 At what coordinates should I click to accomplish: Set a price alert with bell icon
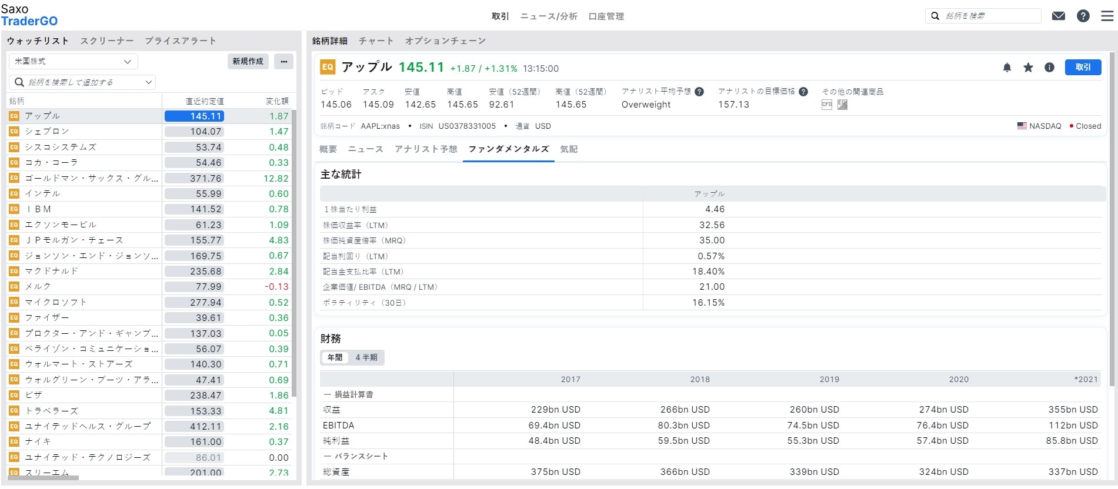(1007, 68)
